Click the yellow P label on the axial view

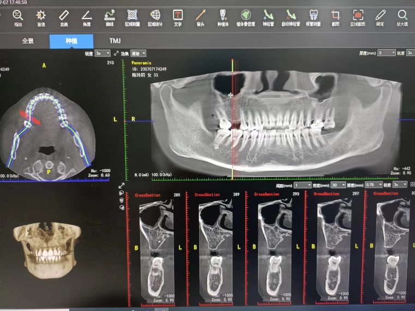(x=49, y=172)
